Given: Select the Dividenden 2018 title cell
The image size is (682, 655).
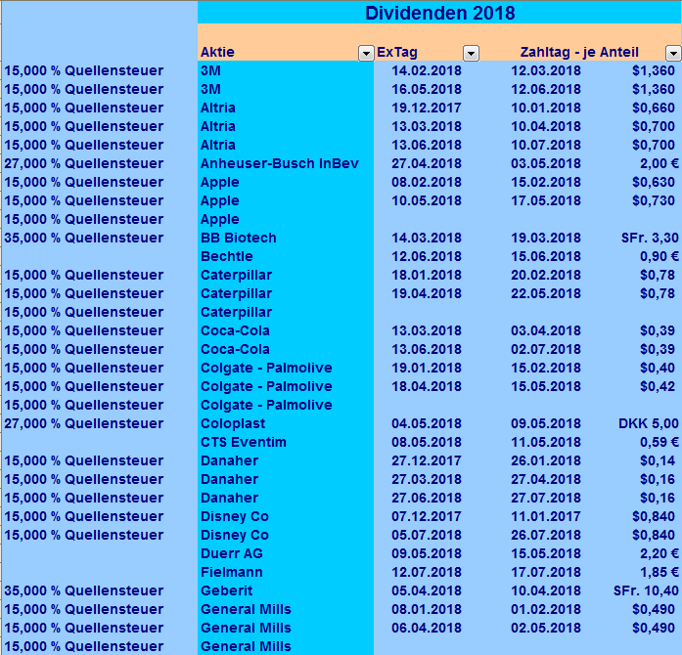Looking at the screenshot, I should 439,13.
